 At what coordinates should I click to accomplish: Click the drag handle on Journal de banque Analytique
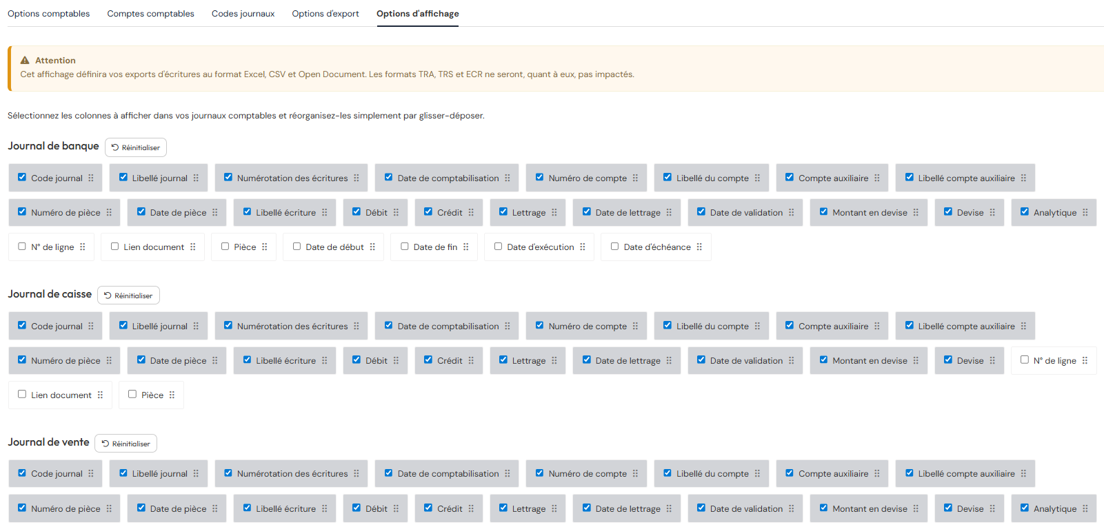1085,213
